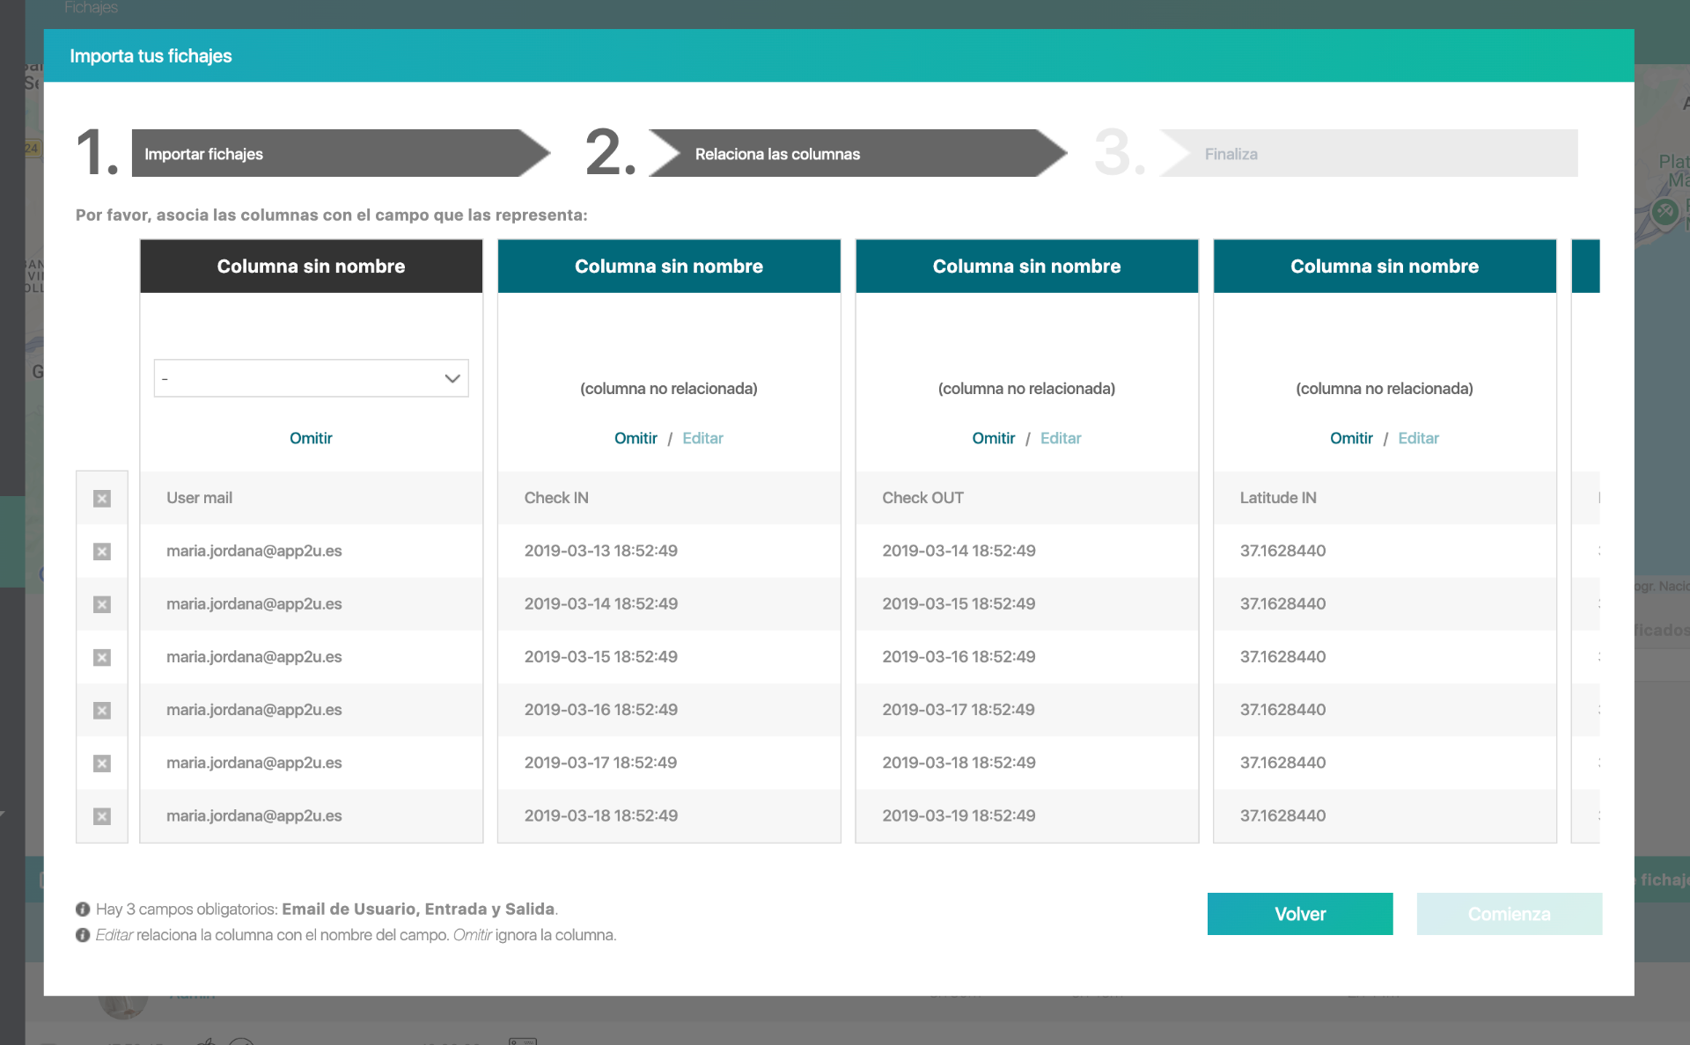Remove the 'User mail' header row with its X icon
Image resolution: width=1690 pixels, height=1045 pixels.
click(102, 499)
